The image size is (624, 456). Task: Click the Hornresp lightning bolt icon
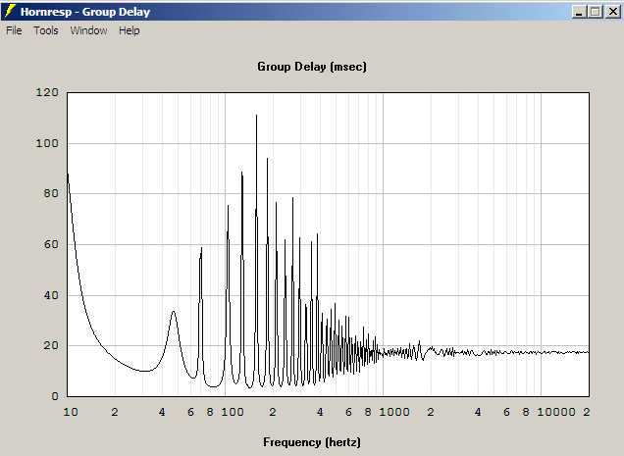click(x=10, y=12)
